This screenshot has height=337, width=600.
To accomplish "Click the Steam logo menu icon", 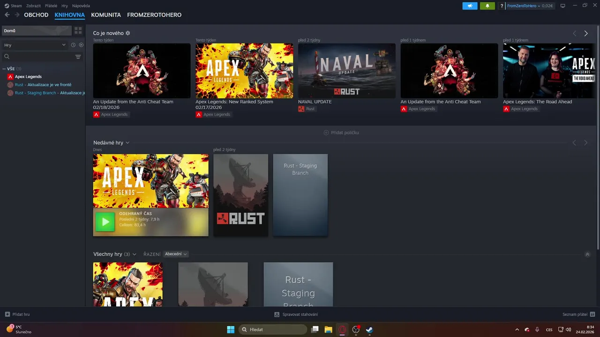I will [x=7, y=6].
